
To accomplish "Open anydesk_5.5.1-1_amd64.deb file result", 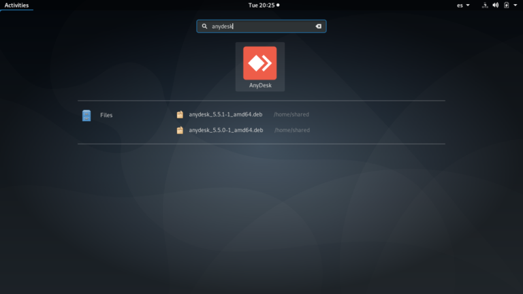I will coord(225,114).
